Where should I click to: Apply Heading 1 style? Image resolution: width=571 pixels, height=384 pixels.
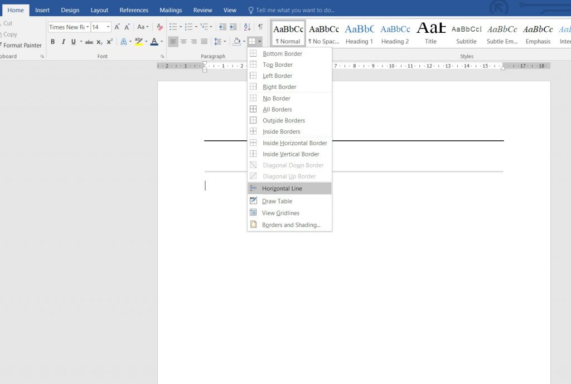point(359,32)
